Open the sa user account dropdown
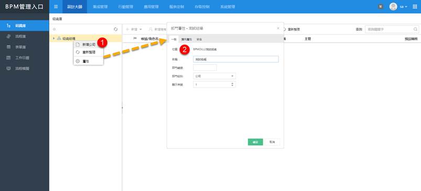421x191 pixels. 403,7
